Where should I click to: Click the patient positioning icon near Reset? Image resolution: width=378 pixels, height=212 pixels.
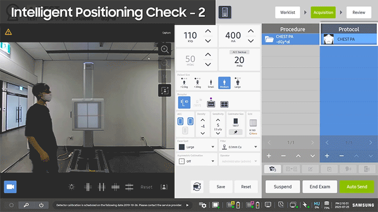click(x=164, y=187)
